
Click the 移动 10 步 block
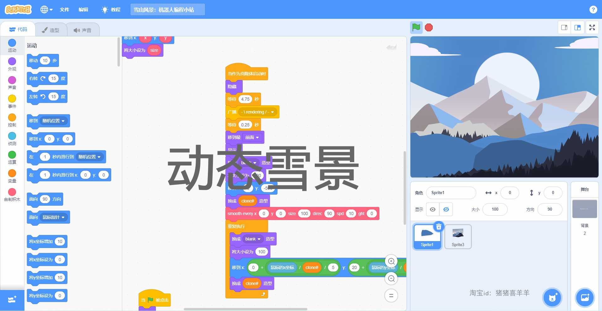pos(43,61)
